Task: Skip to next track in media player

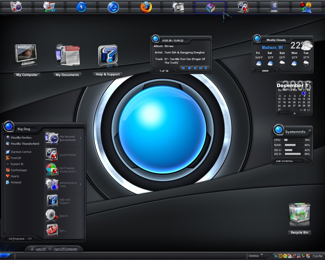Action: coord(200,68)
